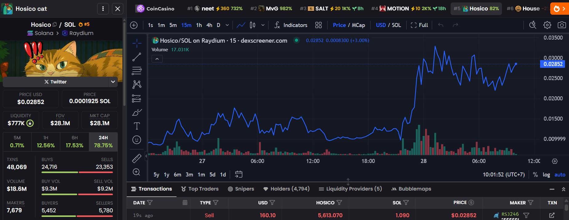Open the Indicators menu

[x=291, y=25]
